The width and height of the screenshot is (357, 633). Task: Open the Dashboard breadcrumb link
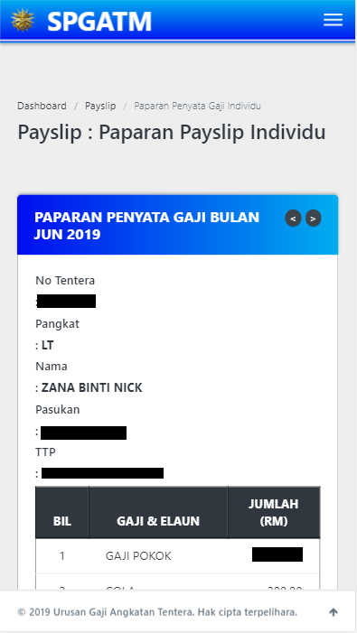42,106
